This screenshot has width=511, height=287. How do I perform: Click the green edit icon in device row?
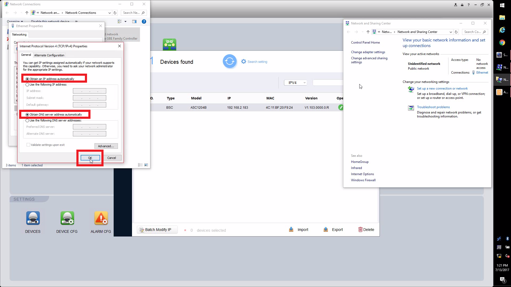pos(340,107)
